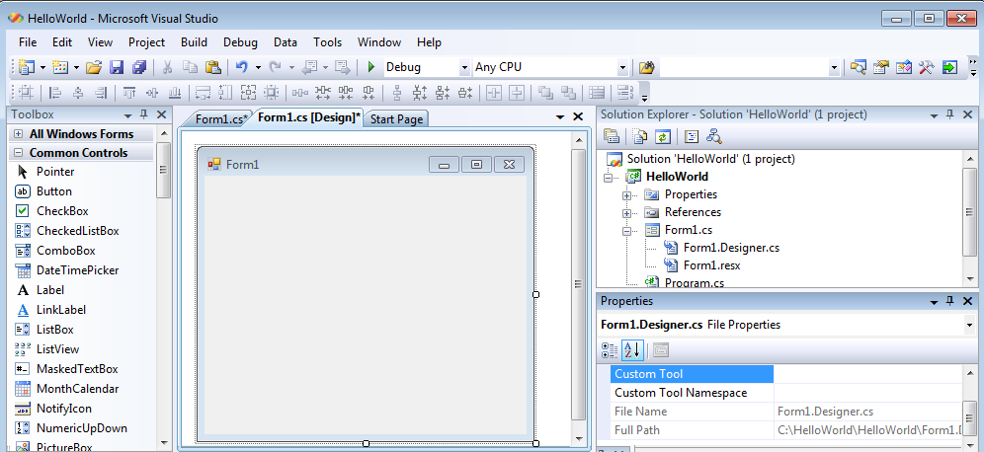This screenshot has width=984, height=452.
Task: Save the current file with floppy icon
Action: point(117,67)
